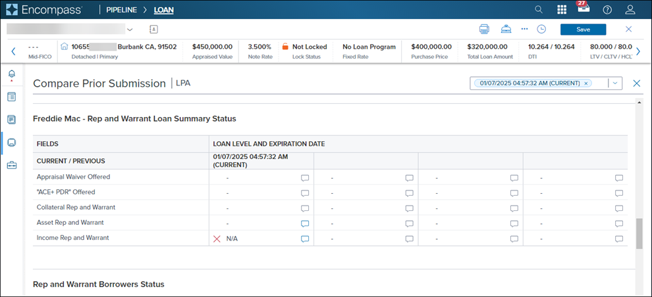The width and height of the screenshot is (652, 297).
Task: Click the Burbank CA, 91502 address
Action: pos(148,47)
